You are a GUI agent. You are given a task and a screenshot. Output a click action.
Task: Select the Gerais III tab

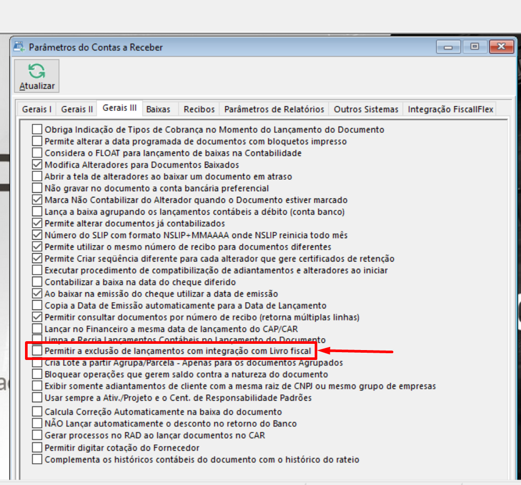click(120, 108)
